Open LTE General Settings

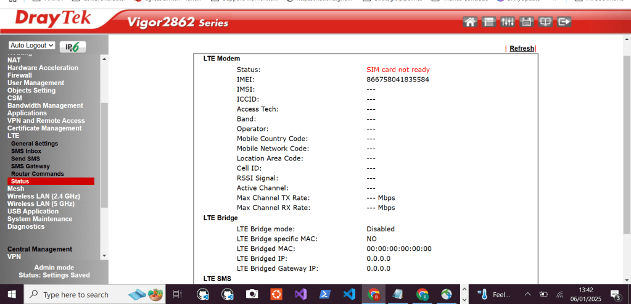[x=35, y=144]
